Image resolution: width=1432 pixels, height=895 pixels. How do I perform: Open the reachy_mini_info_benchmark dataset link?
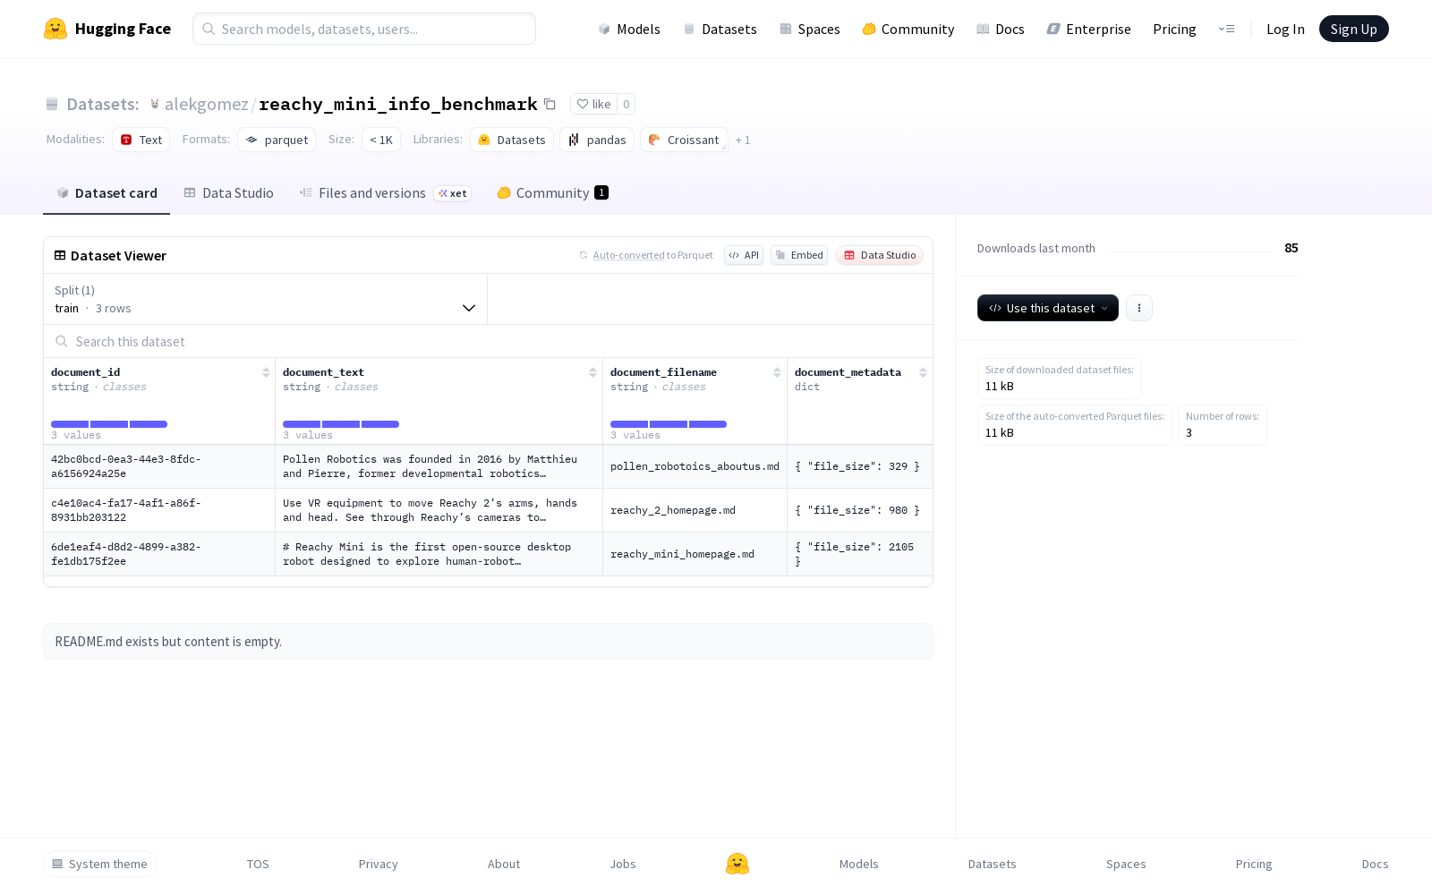click(398, 104)
